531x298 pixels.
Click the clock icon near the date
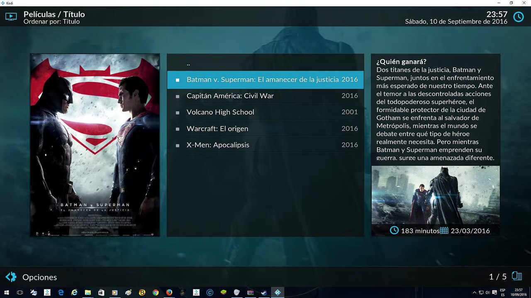[519, 17]
